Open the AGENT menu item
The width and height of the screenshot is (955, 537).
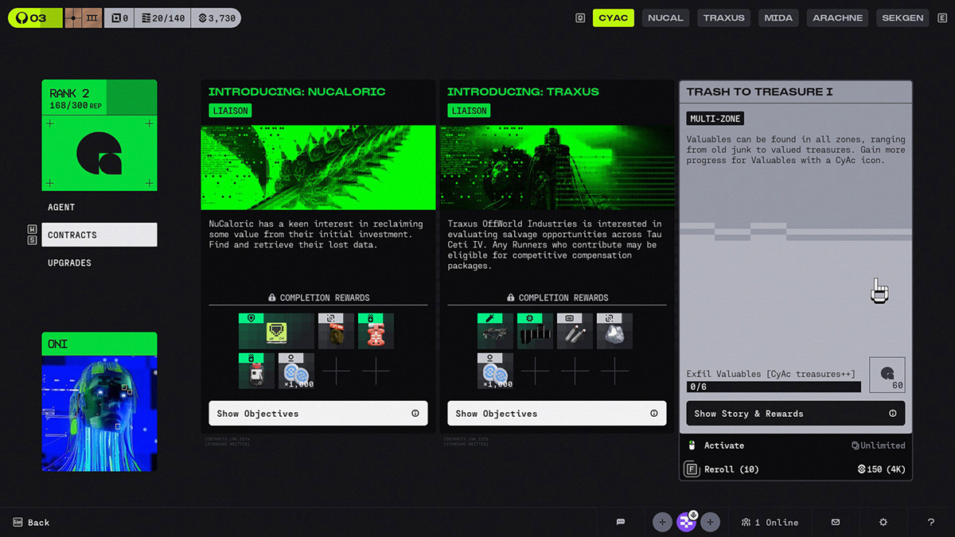[61, 208]
